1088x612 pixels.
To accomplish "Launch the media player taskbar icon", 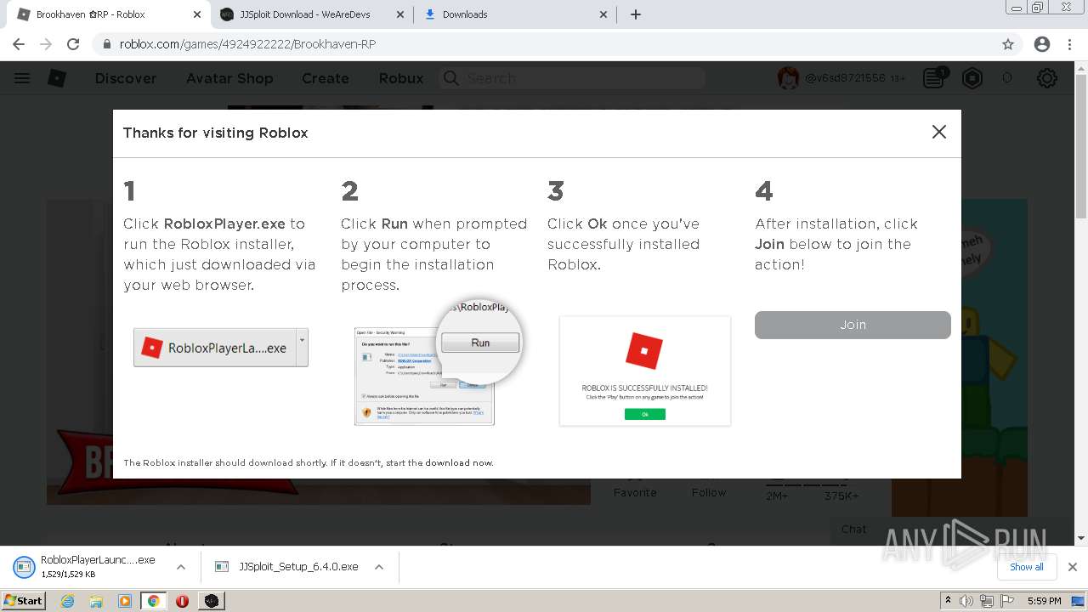I will coord(125,601).
